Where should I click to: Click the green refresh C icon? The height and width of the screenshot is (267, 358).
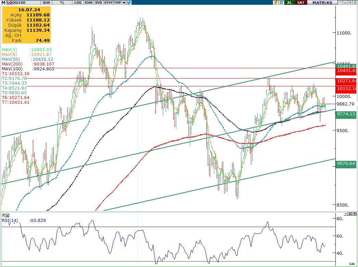(281, 2)
